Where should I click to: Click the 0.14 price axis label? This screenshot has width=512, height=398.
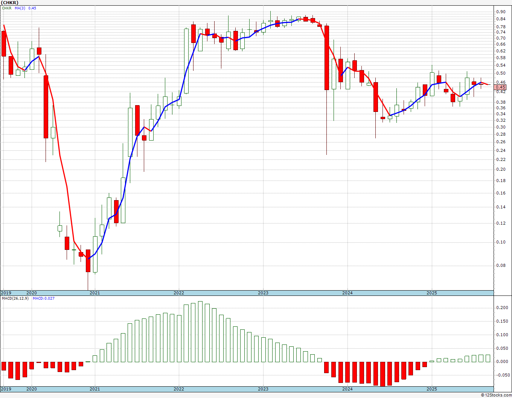point(501,207)
